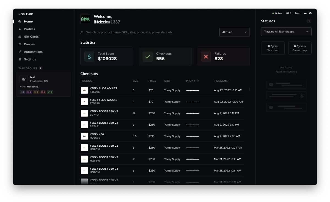Click timestamp Aug 22, 2022 10:10 AM
Screen dimensions: 330x202
coord(228,90)
